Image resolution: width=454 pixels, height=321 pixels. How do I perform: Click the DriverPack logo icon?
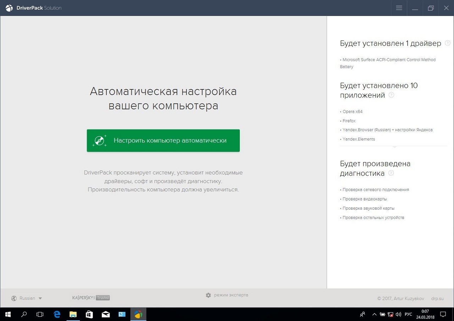9,8
